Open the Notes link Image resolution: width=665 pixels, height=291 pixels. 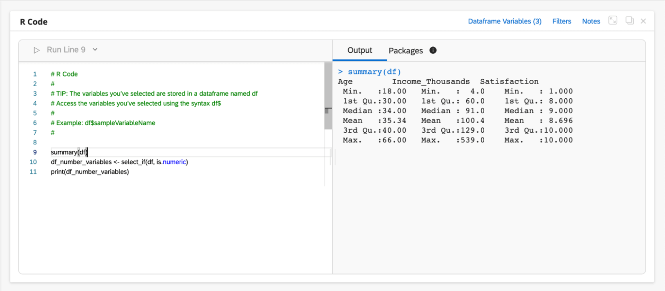tap(591, 21)
